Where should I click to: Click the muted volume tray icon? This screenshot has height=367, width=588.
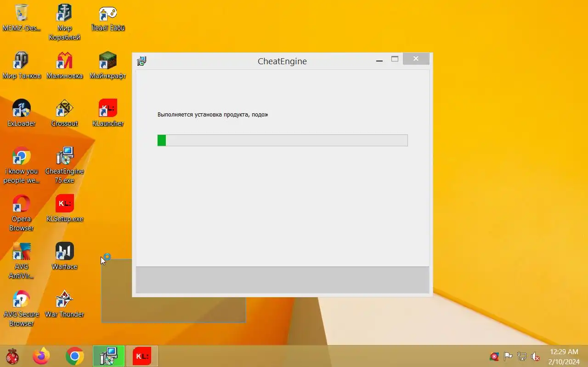(536, 356)
